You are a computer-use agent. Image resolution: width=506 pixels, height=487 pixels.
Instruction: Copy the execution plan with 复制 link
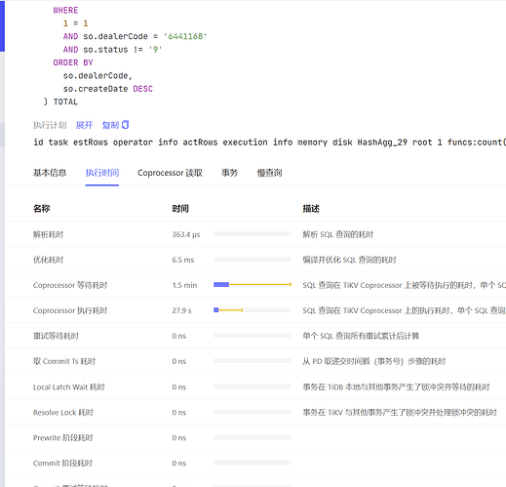point(110,125)
